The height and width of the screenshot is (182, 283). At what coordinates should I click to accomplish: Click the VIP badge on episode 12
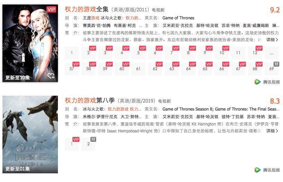pos(259,48)
